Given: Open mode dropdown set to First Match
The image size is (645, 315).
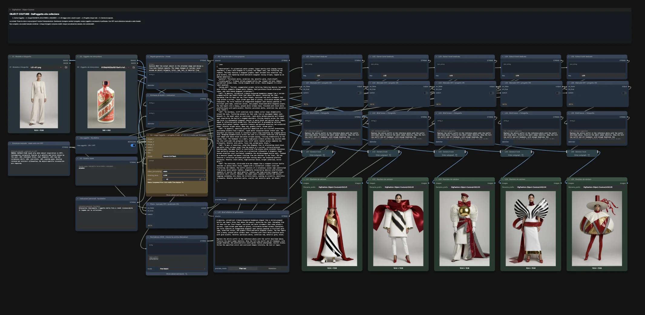Looking at the screenshot, I should [x=182, y=269].
